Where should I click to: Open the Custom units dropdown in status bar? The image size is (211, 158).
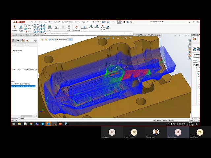pyautogui.click(x=191, y=121)
